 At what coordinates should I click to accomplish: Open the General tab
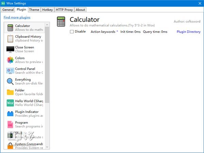pyautogui.click(x=8, y=10)
